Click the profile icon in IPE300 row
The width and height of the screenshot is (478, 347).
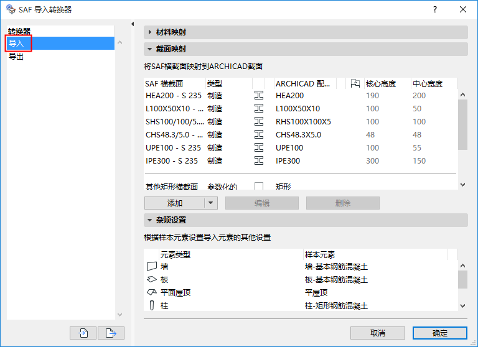[x=259, y=160]
